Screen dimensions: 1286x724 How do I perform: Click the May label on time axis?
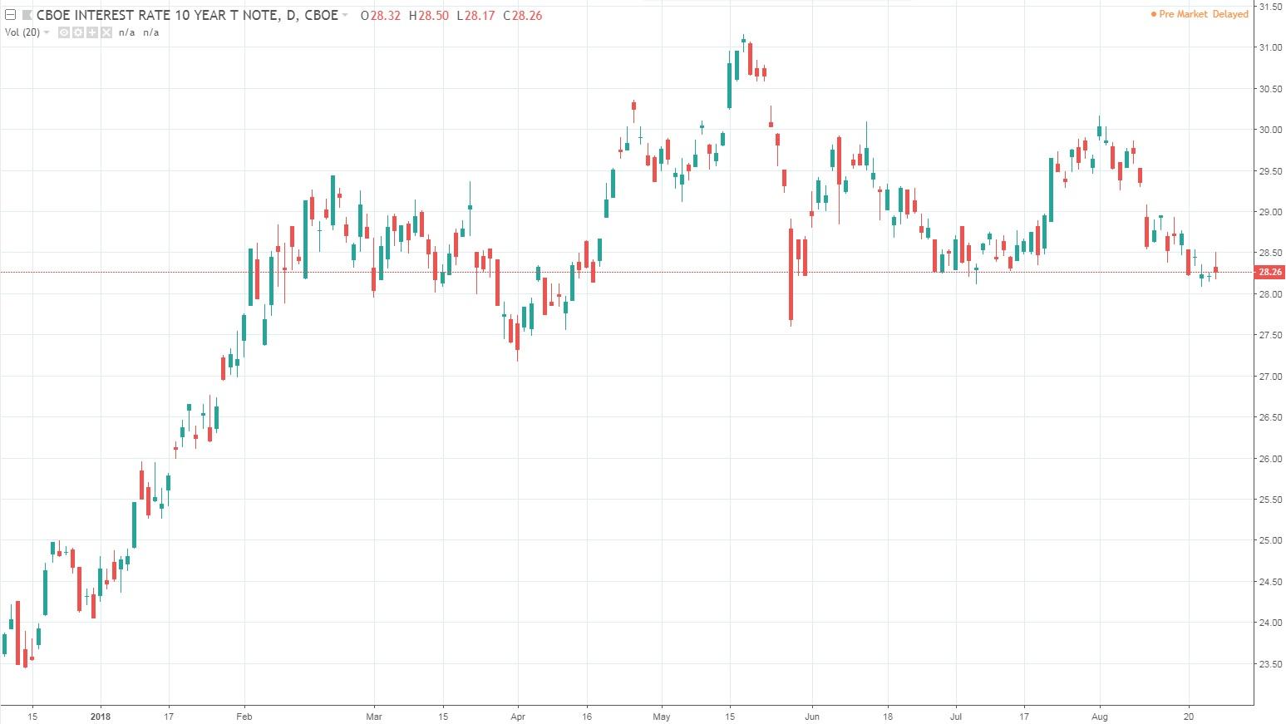[x=661, y=716]
